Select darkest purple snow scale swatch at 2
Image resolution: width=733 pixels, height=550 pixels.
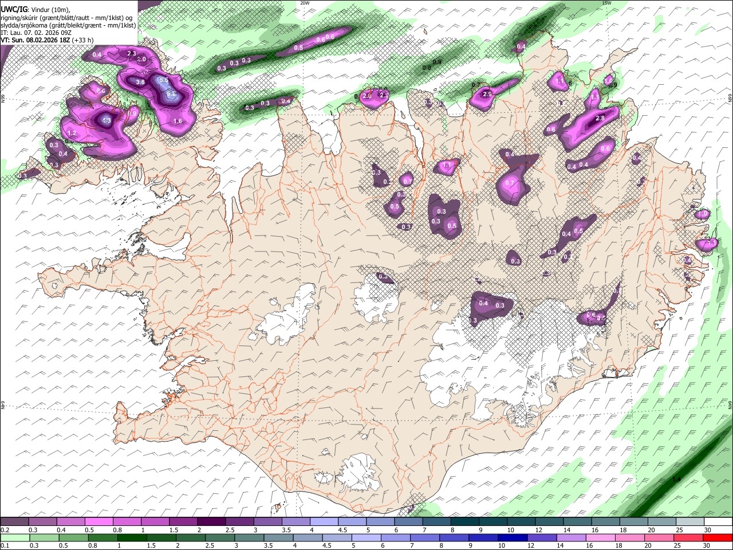[x=211, y=522]
